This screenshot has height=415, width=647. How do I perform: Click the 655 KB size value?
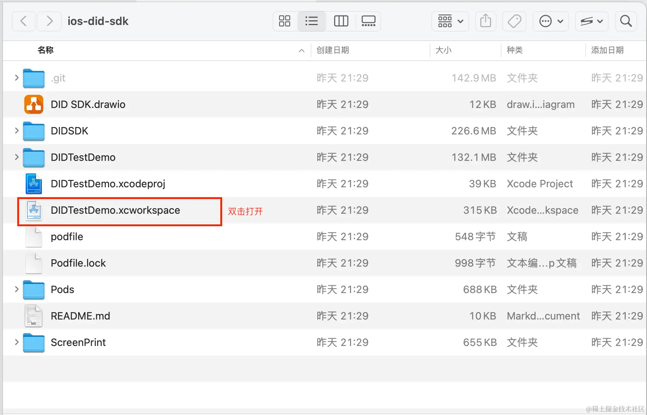tap(480, 342)
